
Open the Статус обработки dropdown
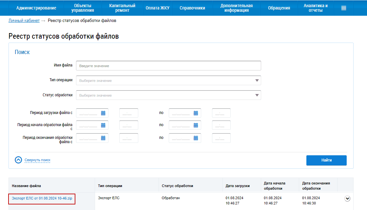point(168,95)
